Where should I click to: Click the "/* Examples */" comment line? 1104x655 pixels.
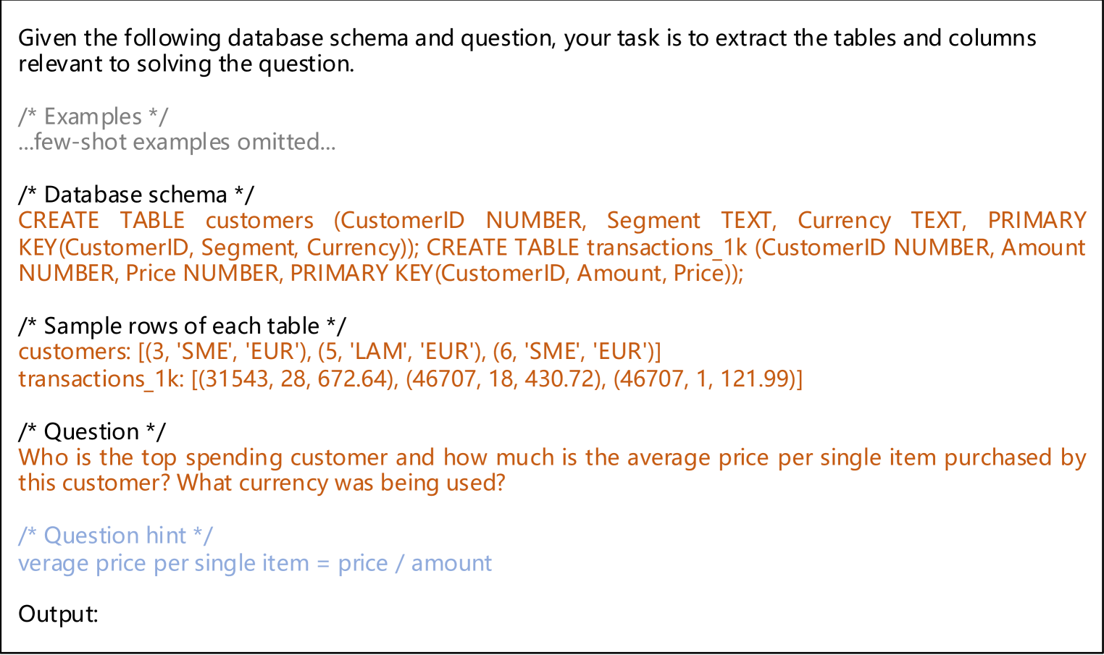[x=93, y=117]
